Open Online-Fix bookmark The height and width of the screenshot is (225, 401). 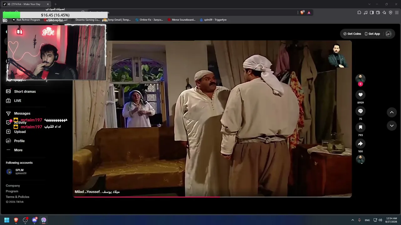point(149,20)
